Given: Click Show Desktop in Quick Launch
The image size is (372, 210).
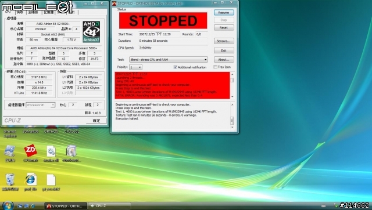Looking at the screenshot, I should (20, 206).
